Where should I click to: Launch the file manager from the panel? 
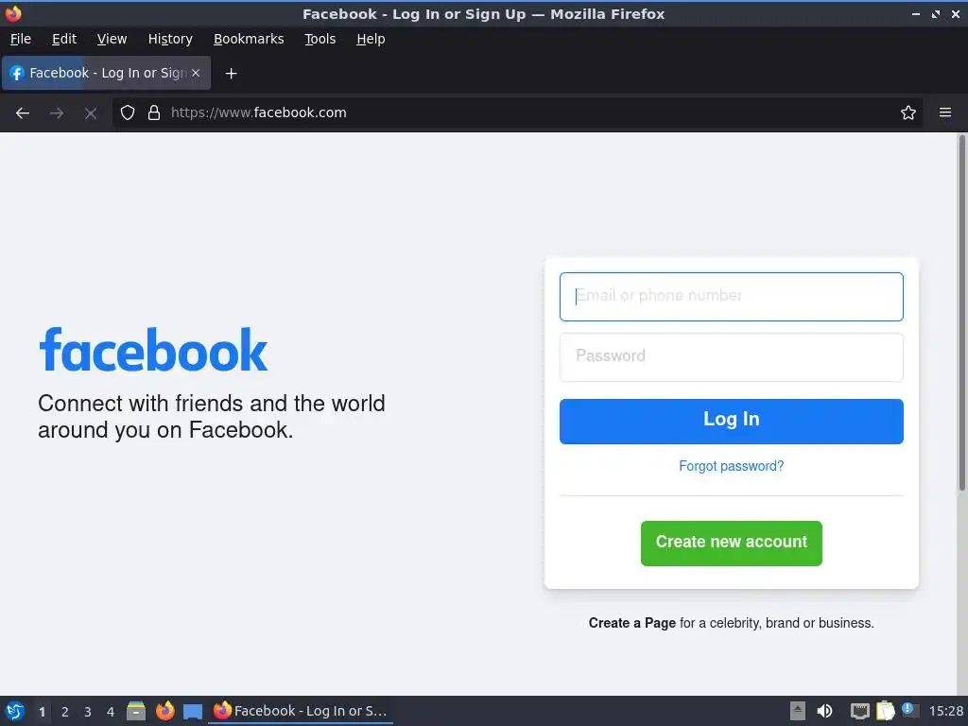pyautogui.click(x=136, y=711)
